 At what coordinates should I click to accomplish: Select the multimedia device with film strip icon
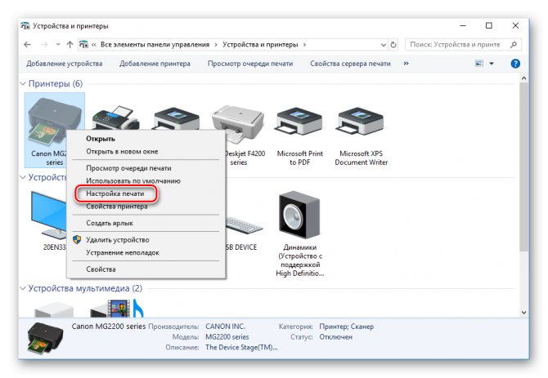pyautogui.click(x=116, y=309)
